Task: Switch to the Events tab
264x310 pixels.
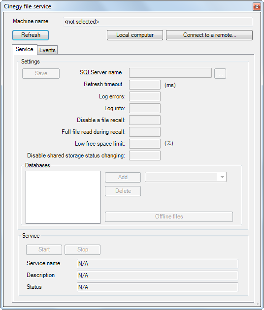Action: click(x=47, y=50)
